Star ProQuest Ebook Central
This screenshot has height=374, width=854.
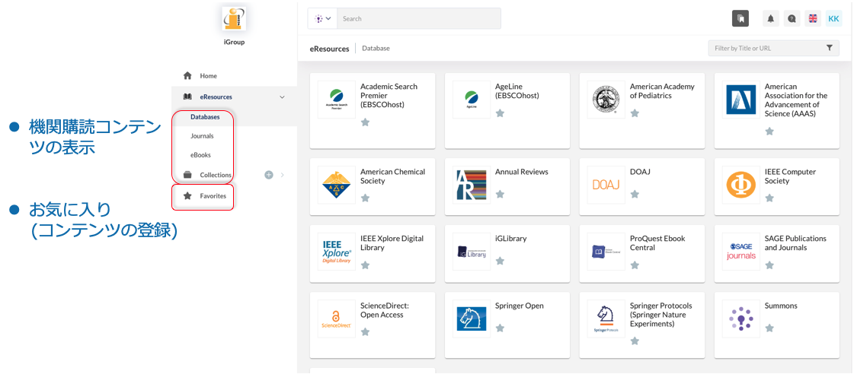(635, 265)
